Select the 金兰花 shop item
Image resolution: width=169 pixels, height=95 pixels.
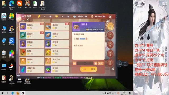[57, 53]
